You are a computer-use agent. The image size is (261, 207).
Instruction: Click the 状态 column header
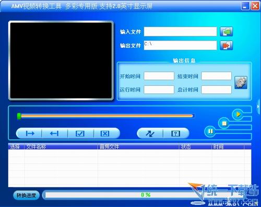pyautogui.click(x=196, y=147)
